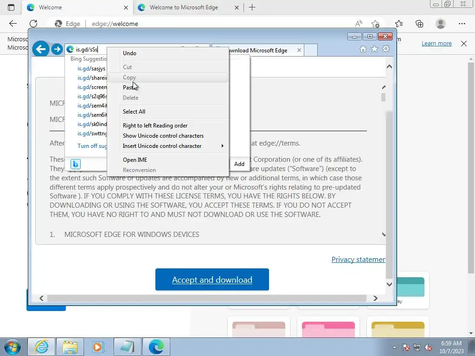Dismiss the Edge notification bar
The height and width of the screenshot is (356, 475).
coord(464,43)
